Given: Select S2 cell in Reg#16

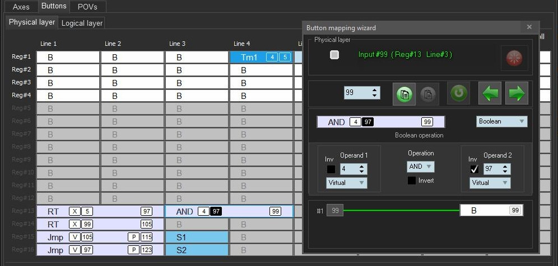Looking at the screenshot, I should click(x=197, y=250).
